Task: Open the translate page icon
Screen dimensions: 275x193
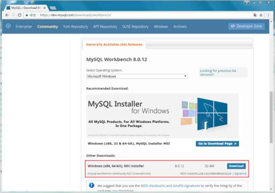Action: [255, 15]
